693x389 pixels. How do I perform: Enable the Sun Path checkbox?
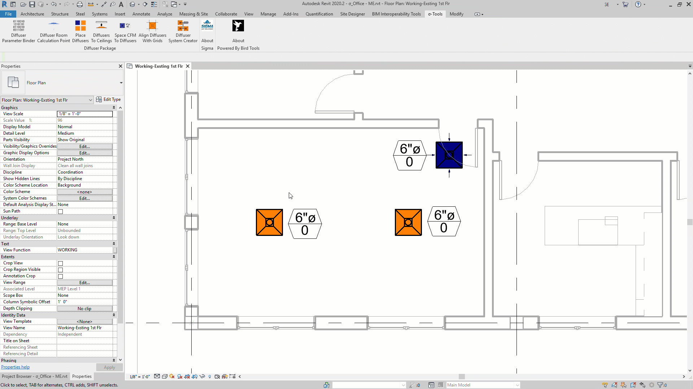pyautogui.click(x=61, y=211)
